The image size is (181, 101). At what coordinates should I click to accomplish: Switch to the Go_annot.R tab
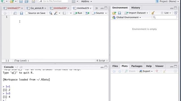pyautogui.click(x=37, y=8)
